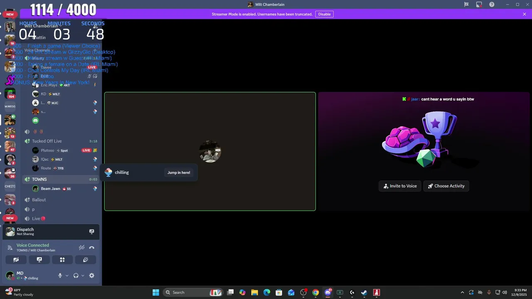Open Steam from taskbar

coord(364,292)
